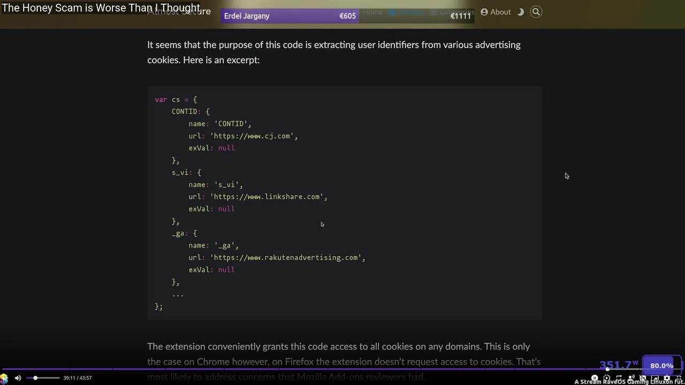
Task: Toggle loop playback in the player
Action: [619, 378]
